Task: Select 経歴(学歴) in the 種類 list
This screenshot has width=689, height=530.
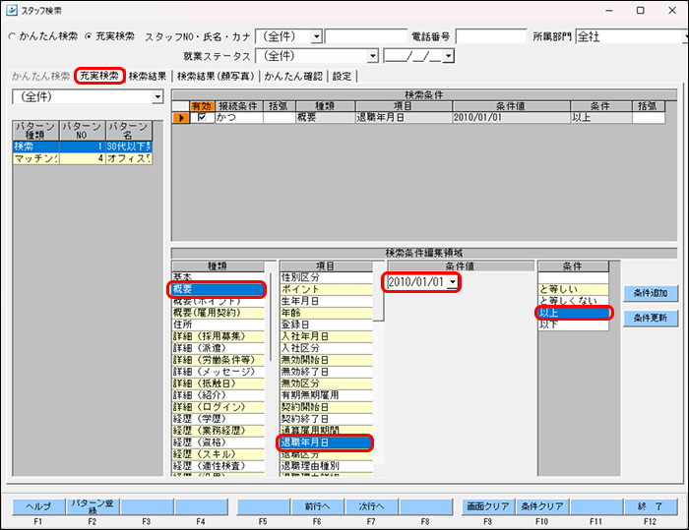Action: (x=219, y=419)
